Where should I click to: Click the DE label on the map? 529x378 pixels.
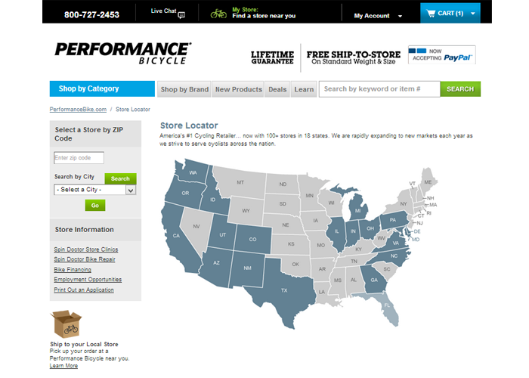point(417,231)
